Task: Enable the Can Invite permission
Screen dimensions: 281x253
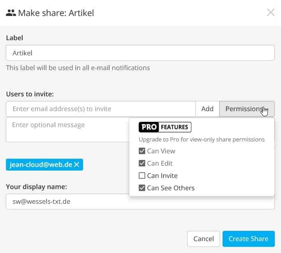Action: pyautogui.click(x=142, y=176)
